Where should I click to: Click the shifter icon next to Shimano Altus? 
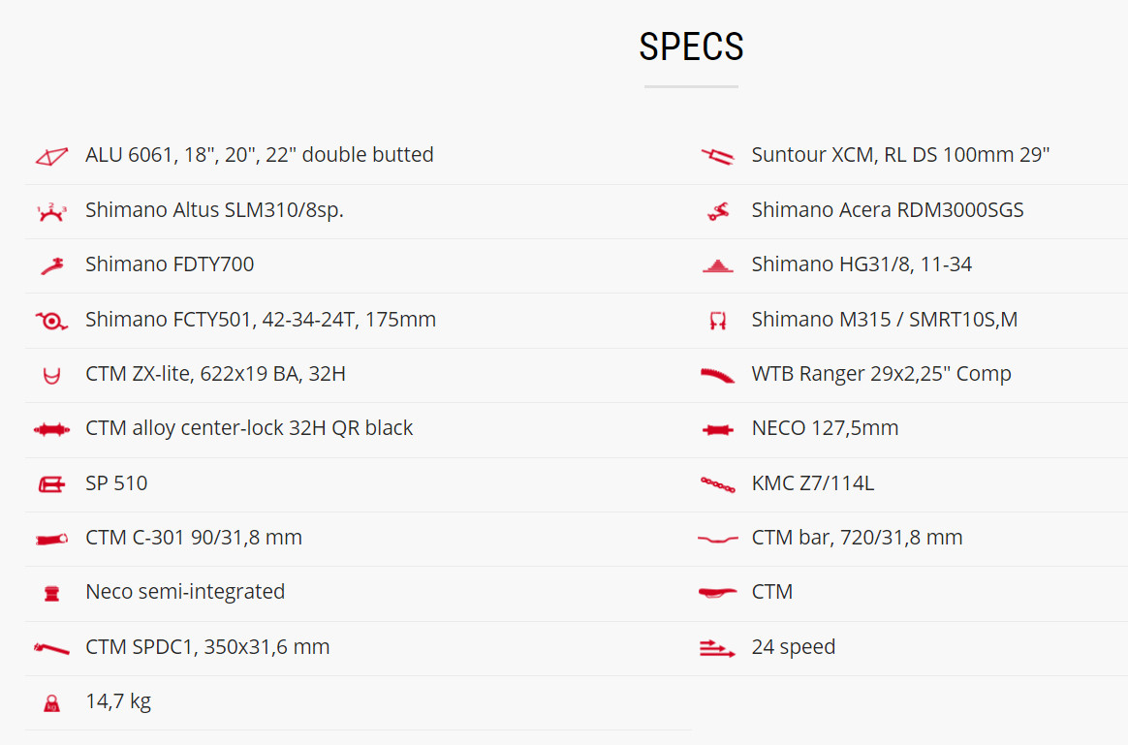[51, 211]
